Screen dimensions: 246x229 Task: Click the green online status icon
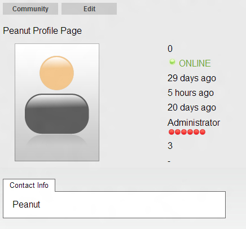(x=172, y=61)
